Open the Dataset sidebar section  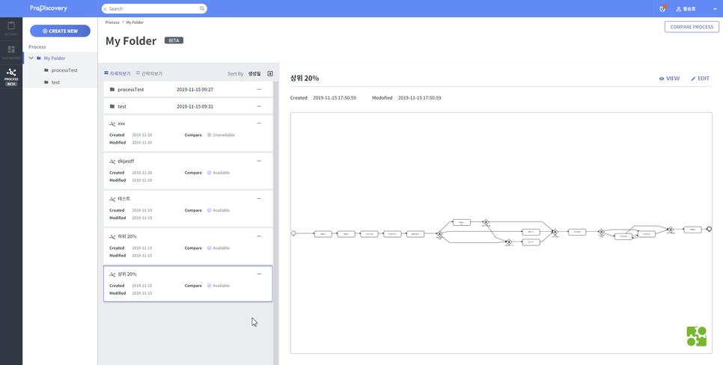(x=11, y=28)
